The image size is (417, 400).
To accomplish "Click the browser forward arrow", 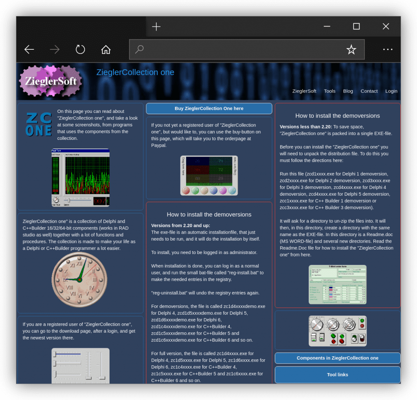I will 55,49.
